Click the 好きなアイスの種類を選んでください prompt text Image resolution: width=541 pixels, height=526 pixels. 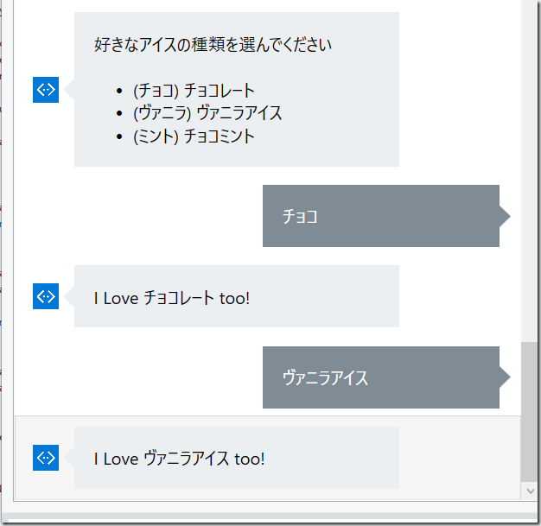pyautogui.click(x=213, y=45)
